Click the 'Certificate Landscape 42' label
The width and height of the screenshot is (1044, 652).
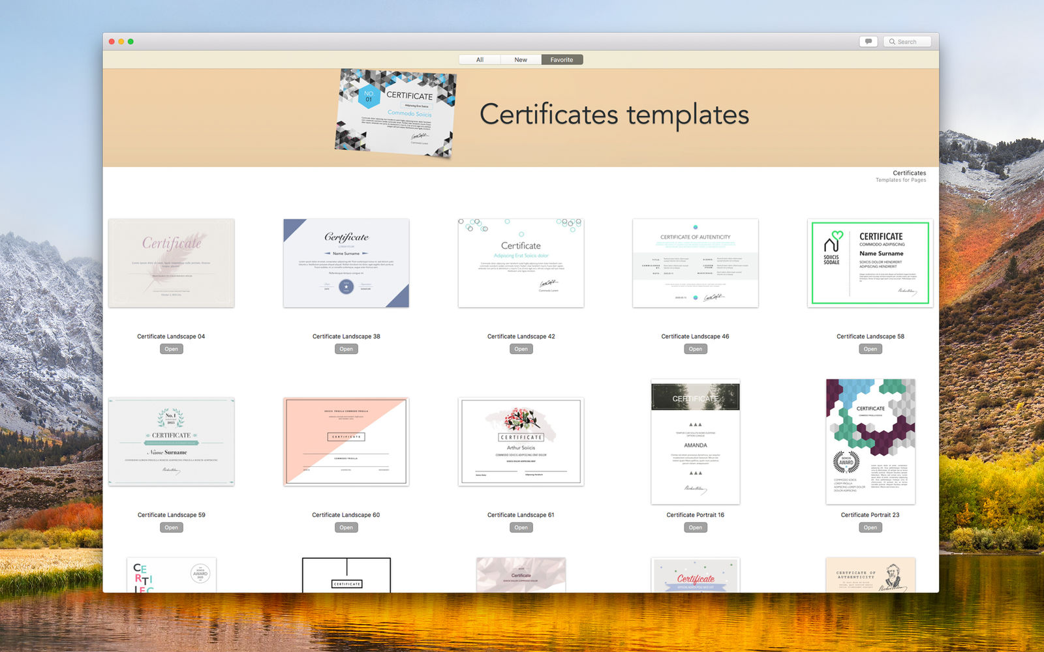pyautogui.click(x=521, y=336)
